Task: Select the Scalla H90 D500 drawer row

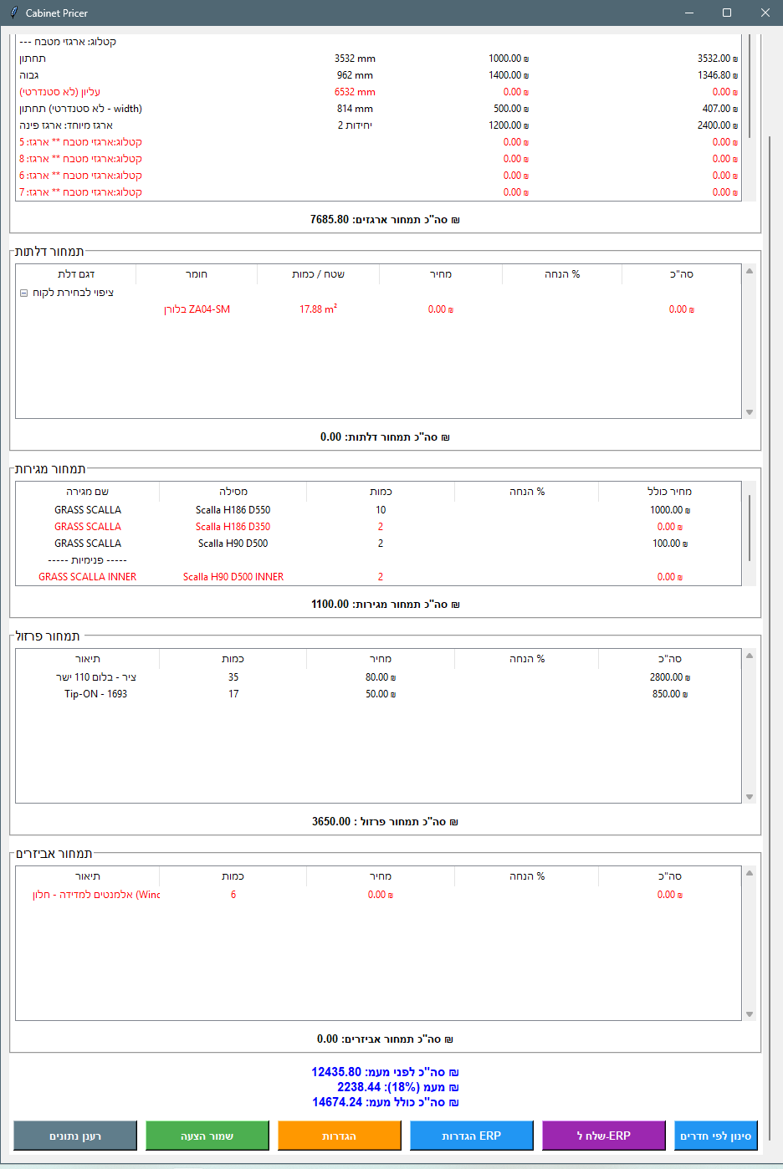Action: [x=379, y=544]
